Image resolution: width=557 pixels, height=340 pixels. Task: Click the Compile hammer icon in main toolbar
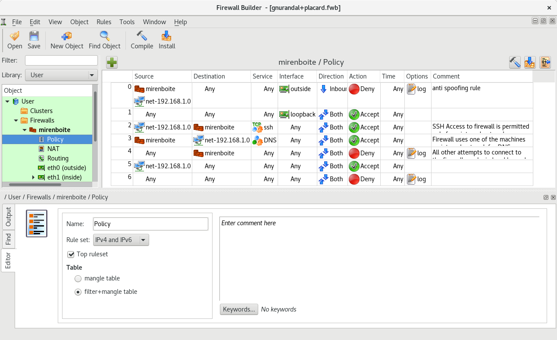[142, 36]
